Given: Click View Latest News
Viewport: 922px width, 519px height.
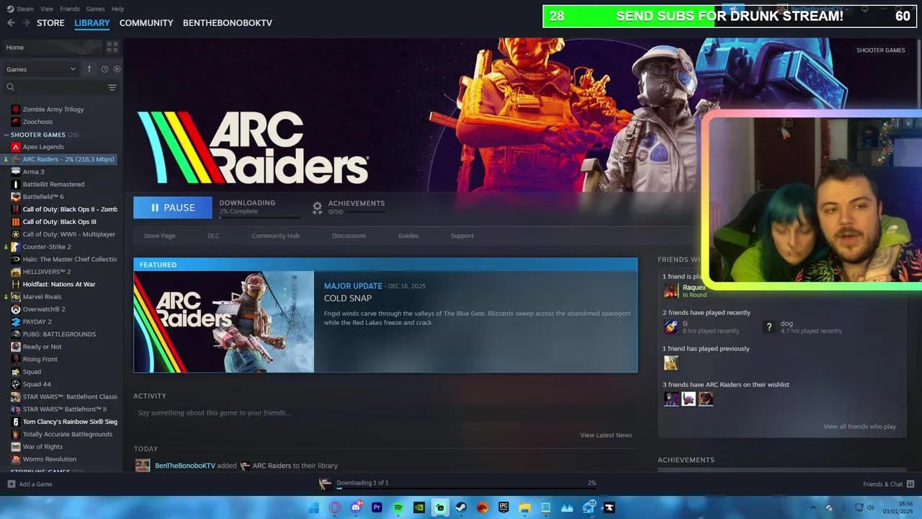Looking at the screenshot, I should [606, 435].
